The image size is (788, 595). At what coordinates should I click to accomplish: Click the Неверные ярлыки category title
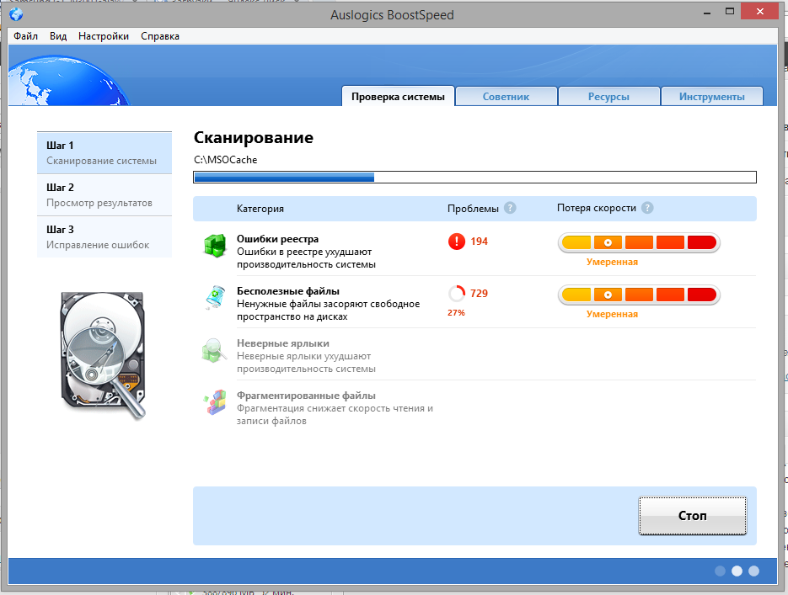point(283,343)
